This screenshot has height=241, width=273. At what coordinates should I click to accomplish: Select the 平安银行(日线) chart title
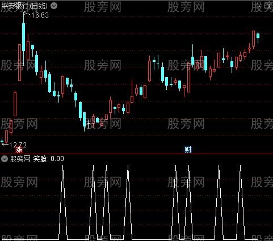(x=24, y=6)
